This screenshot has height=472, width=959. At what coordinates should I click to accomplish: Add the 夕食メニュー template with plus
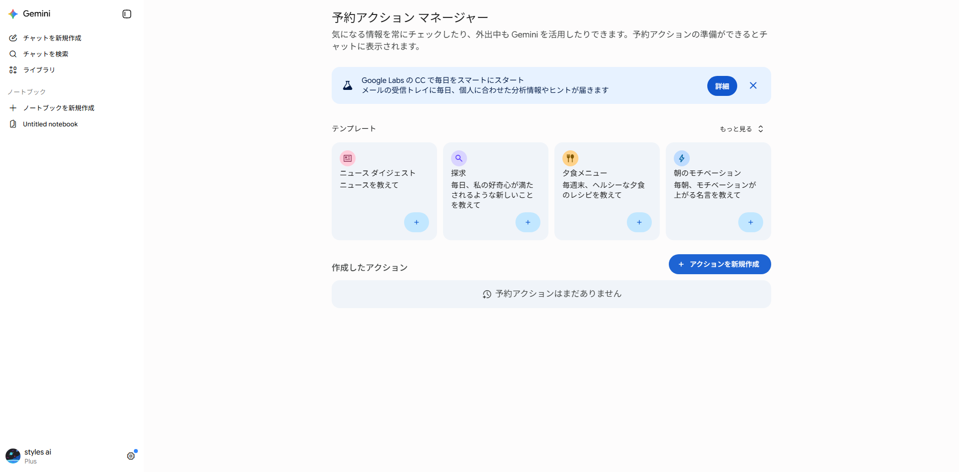(639, 222)
